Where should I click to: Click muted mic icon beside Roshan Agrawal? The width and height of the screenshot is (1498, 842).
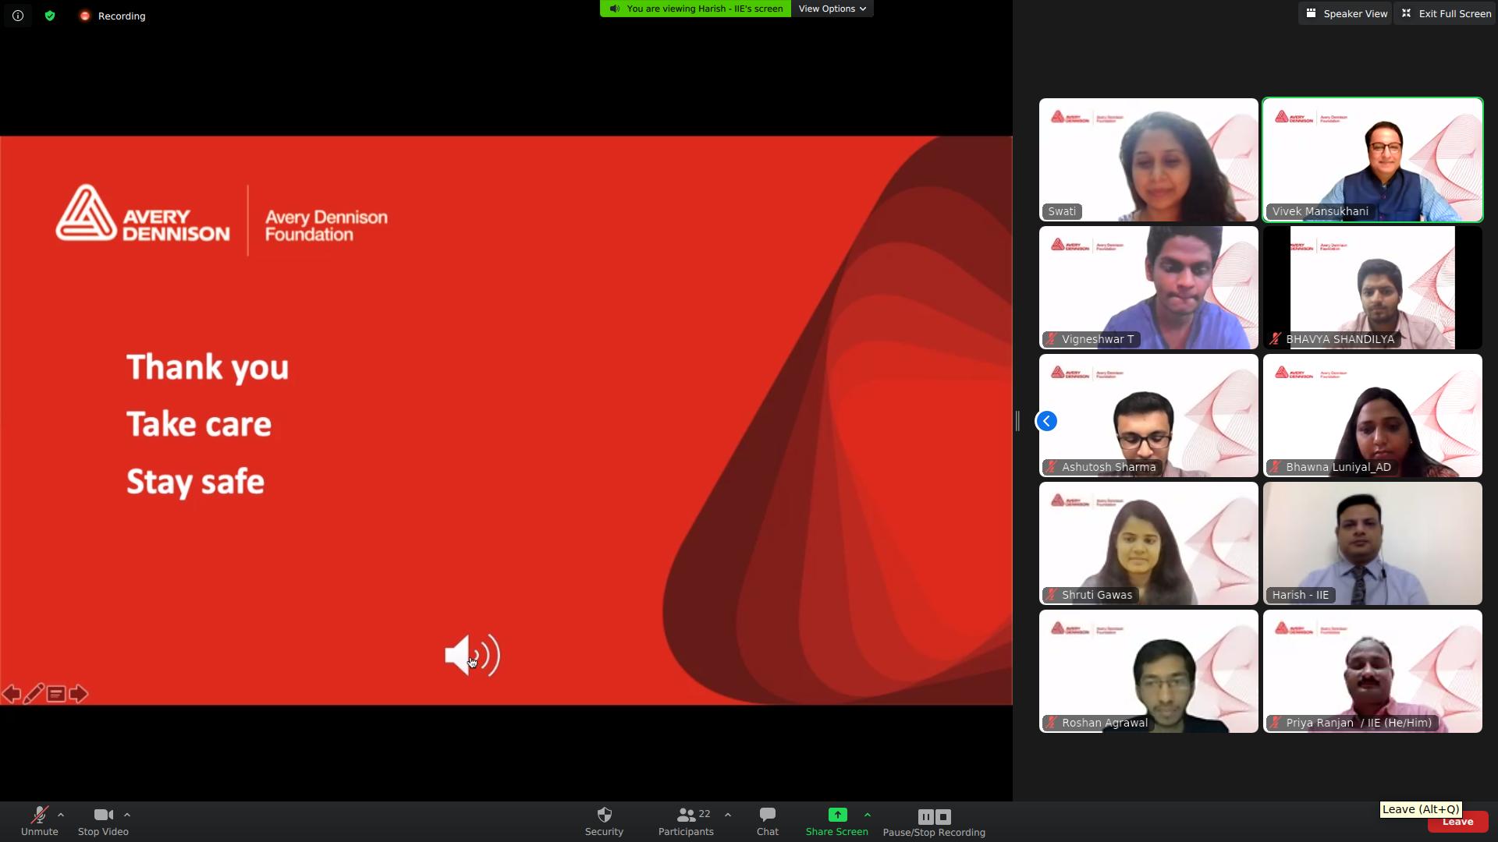(1052, 723)
